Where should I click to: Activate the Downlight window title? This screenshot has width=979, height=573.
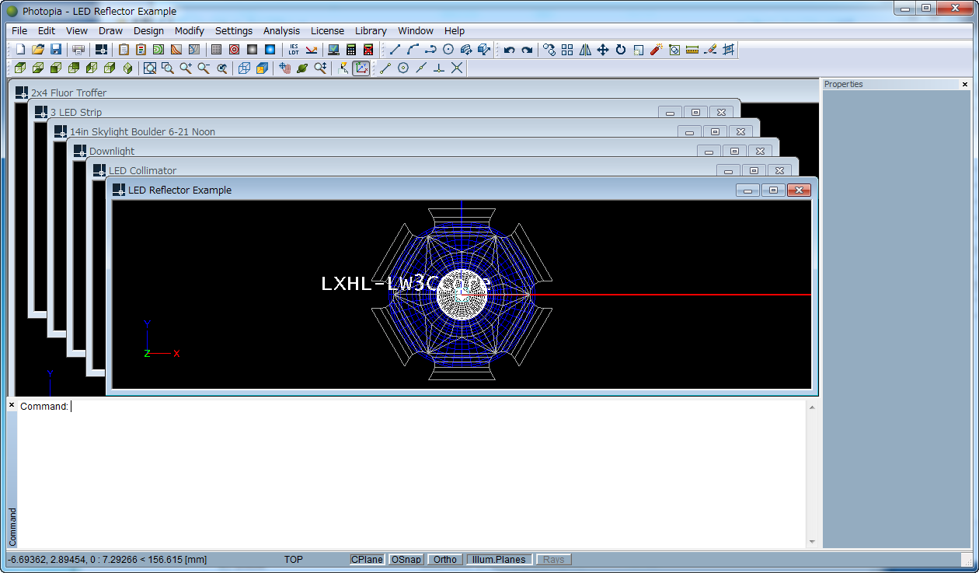coord(112,152)
